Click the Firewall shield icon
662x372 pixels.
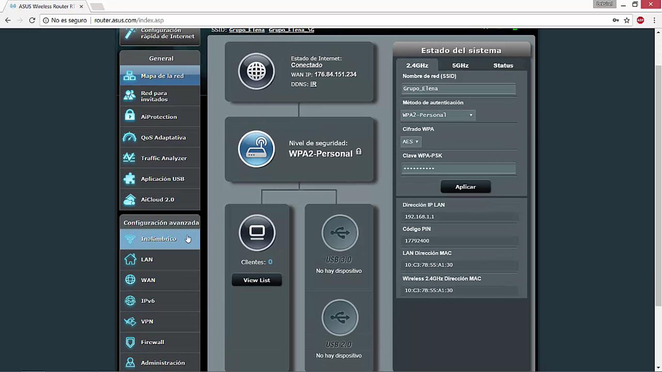130,342
